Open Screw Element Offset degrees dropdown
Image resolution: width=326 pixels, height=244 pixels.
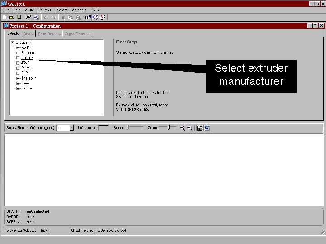[72, 128]
